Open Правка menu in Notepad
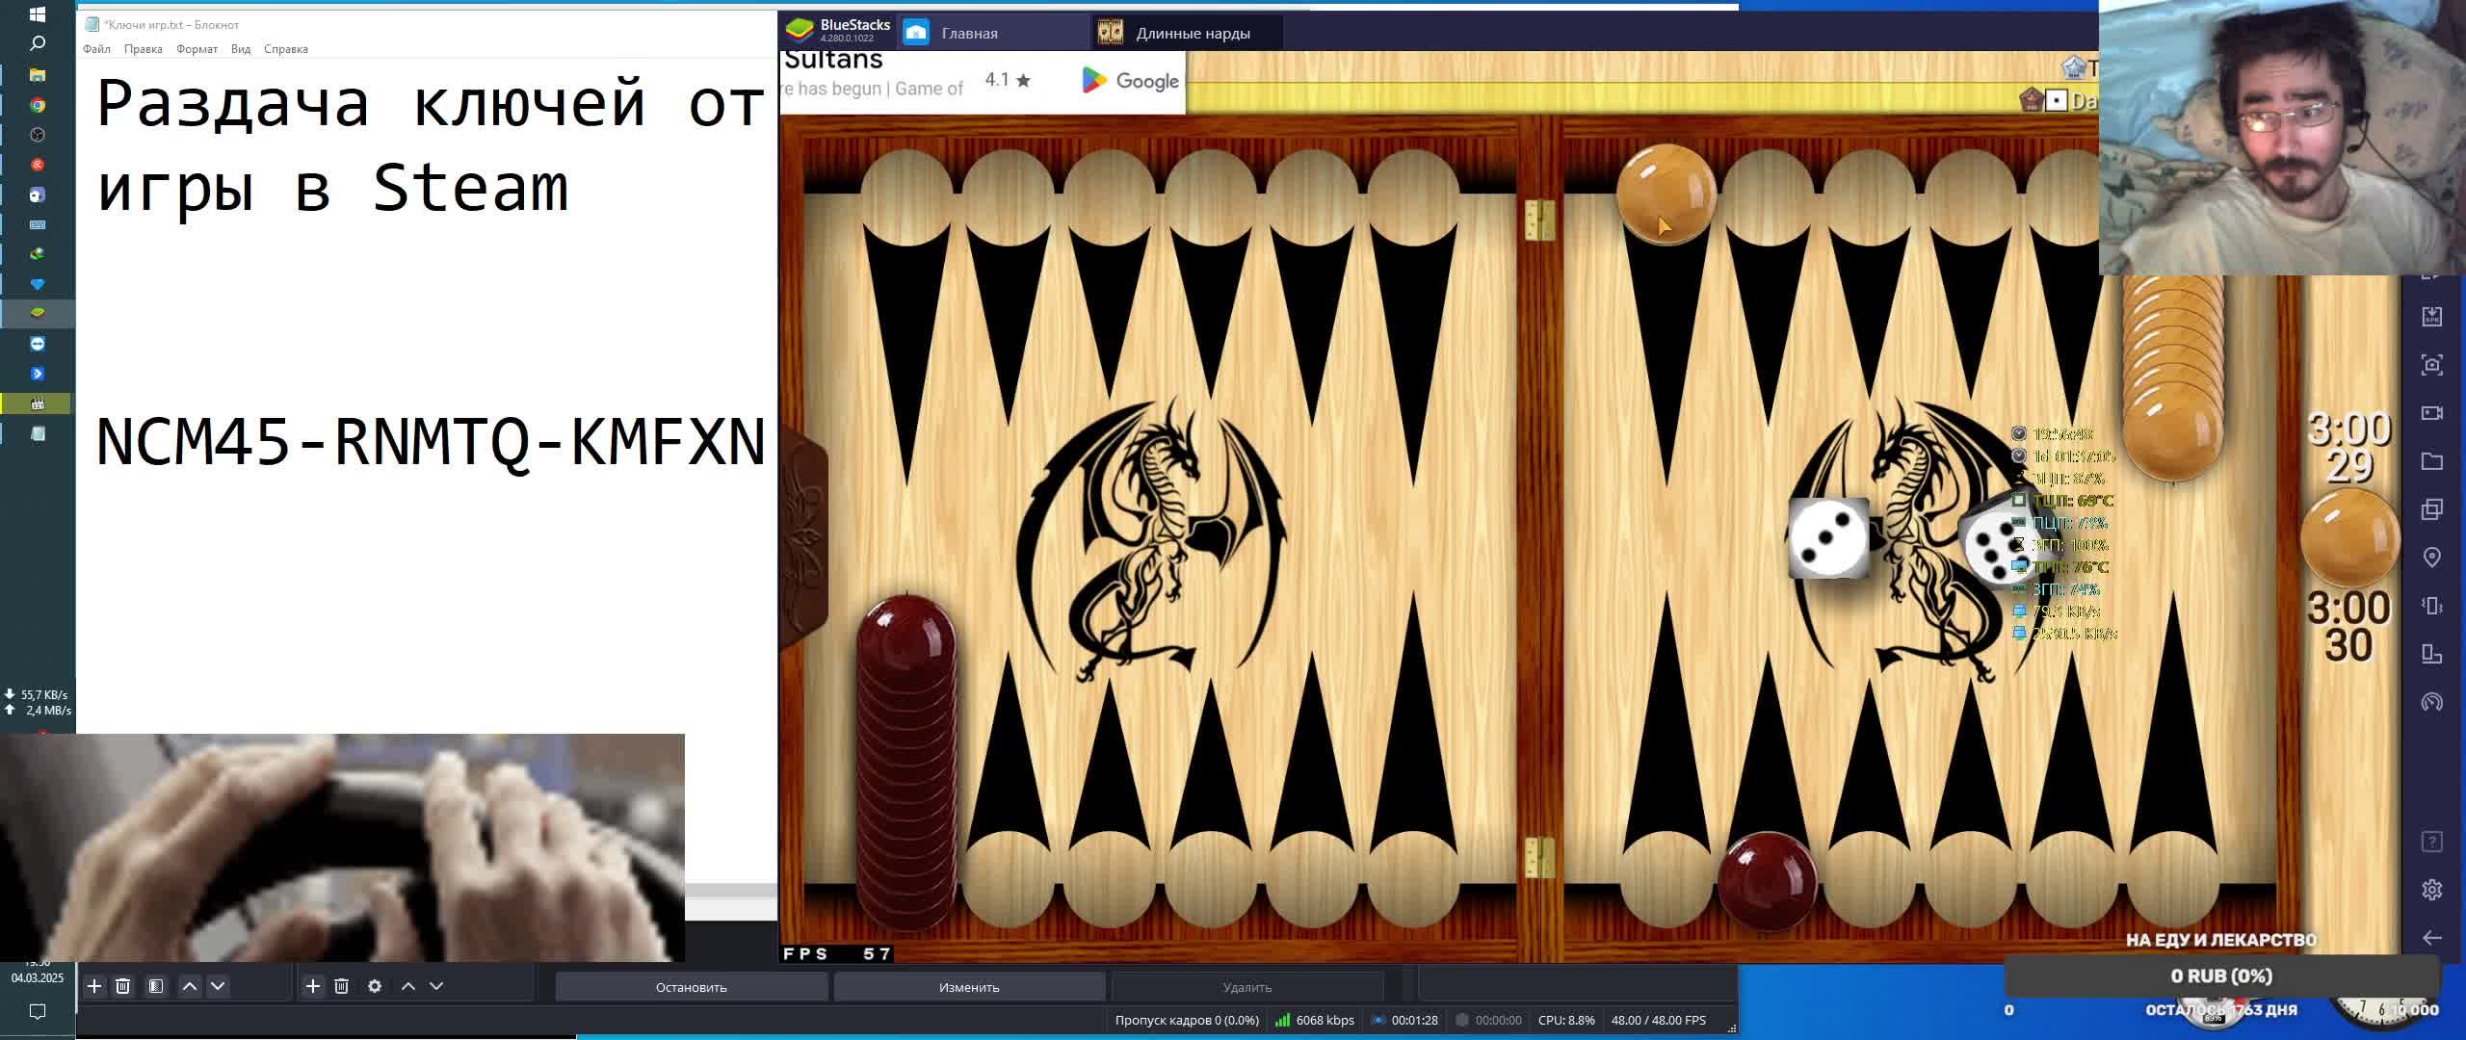The height and width of the screenshot is (1040, 2466). coord(143,49)
